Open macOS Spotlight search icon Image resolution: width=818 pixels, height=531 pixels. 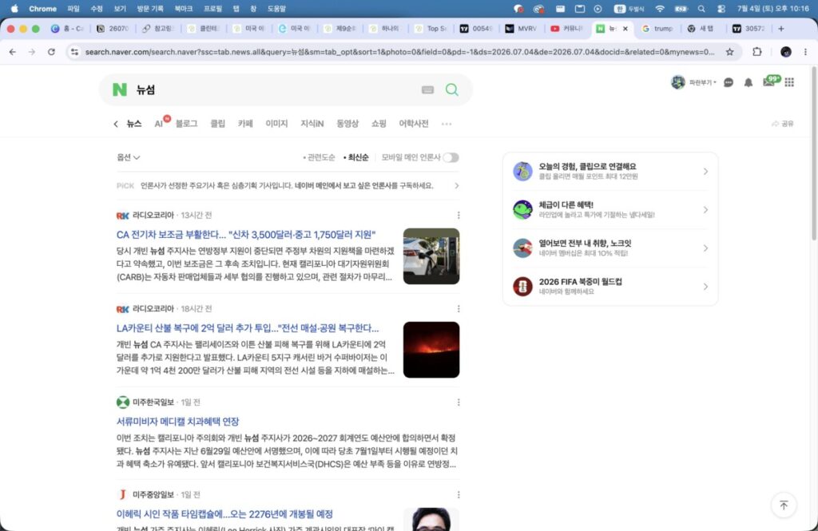click(701, 8)
